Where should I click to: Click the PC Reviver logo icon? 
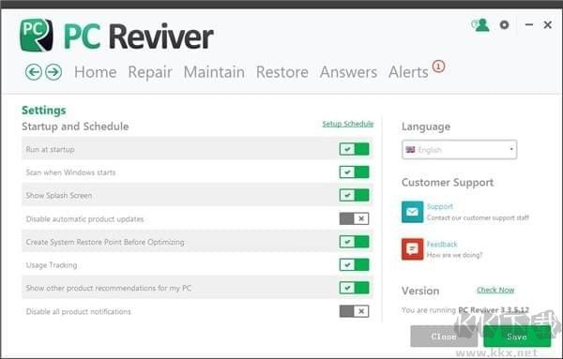tap(37, 35)
